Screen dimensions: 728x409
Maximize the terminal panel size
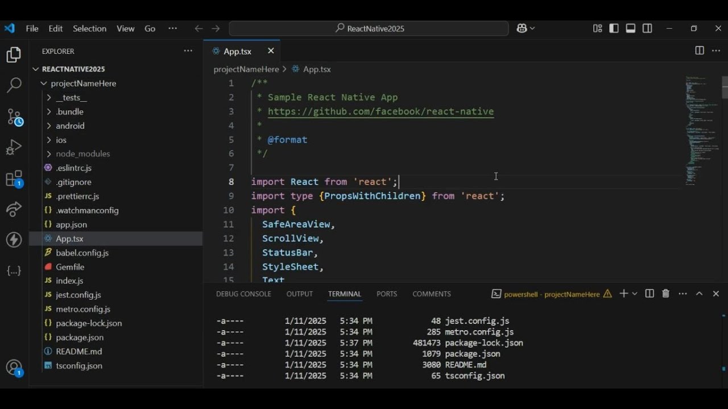pos(700,294)
